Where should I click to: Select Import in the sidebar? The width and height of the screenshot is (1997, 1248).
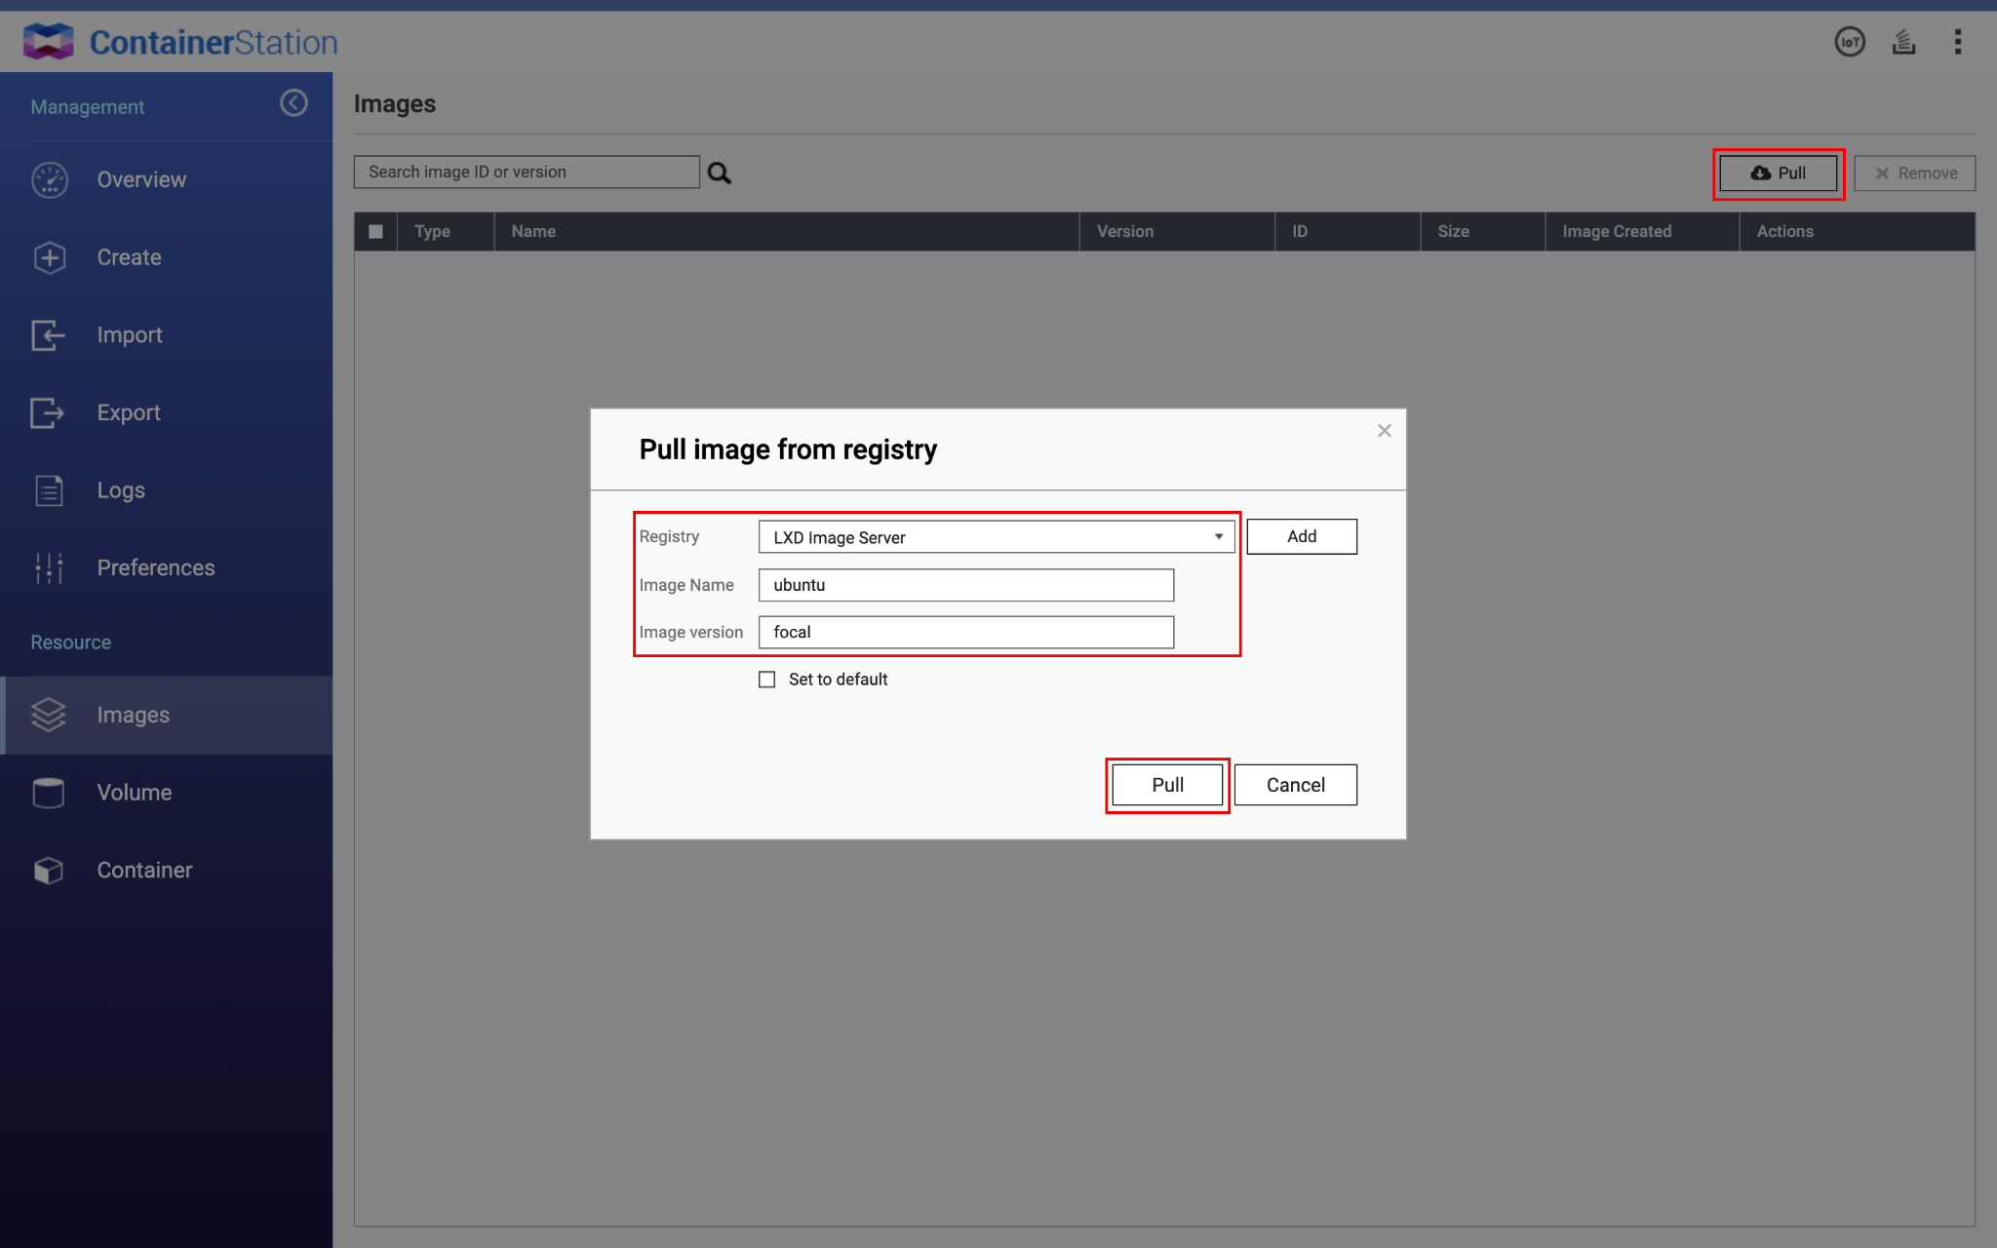(x=129, y=335)
